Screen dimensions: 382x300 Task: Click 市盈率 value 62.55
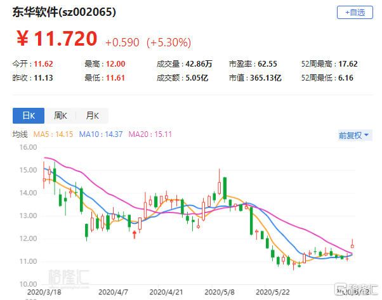point(267,64)
